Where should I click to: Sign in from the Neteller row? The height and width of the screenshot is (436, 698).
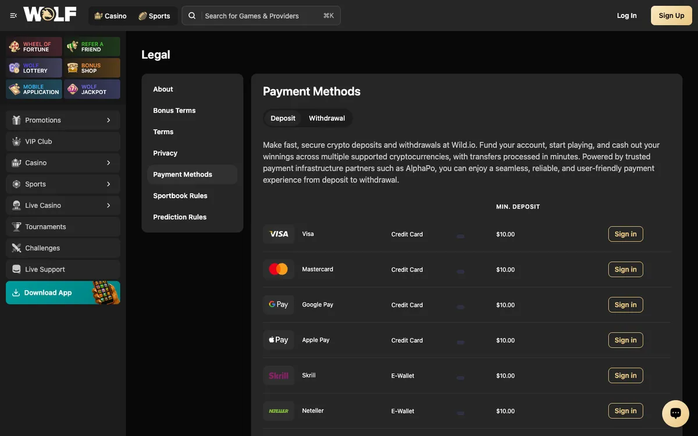click(625, 411)
